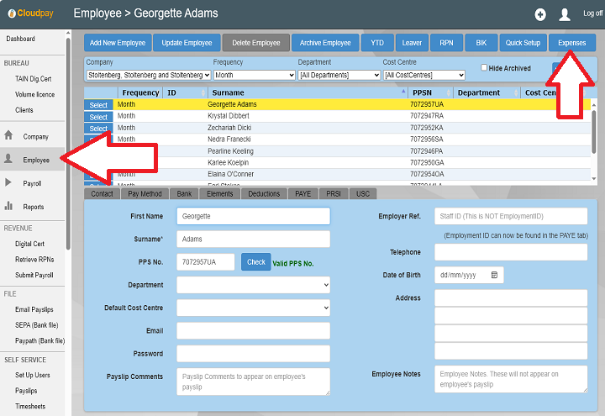Expand the Company dropdown filter
Screen dimensions: 605x416
click(x=148, y=75)
